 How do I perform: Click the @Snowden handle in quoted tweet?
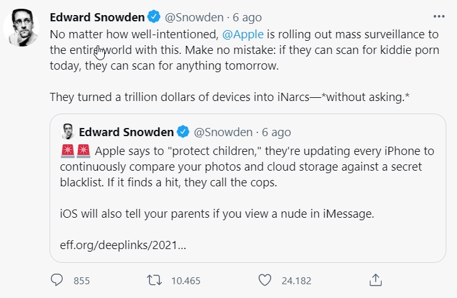coord(222,132)
